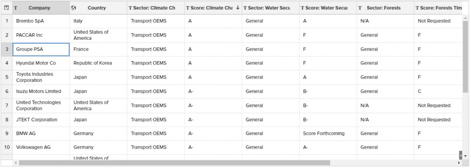The width and height of the screenshot is (471, 168).
Task: Click the small panel collapse handle at bottom right
Action: (x=461, y=155)
